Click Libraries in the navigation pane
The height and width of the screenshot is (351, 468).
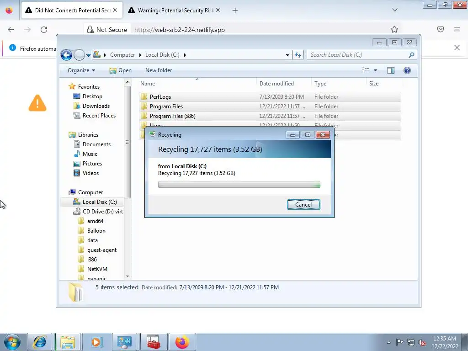pyautogui.click(x=88, y=135)
